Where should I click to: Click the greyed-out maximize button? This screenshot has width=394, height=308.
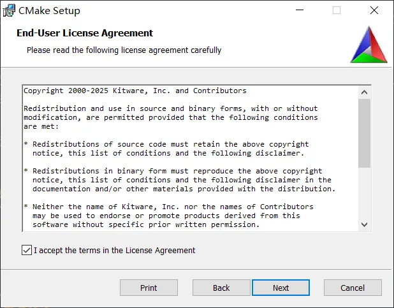tap(337, 11)
